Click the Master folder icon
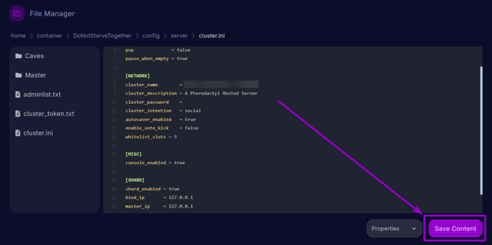The width and height of the screenshot is (492, 245). tap(18, 75)
